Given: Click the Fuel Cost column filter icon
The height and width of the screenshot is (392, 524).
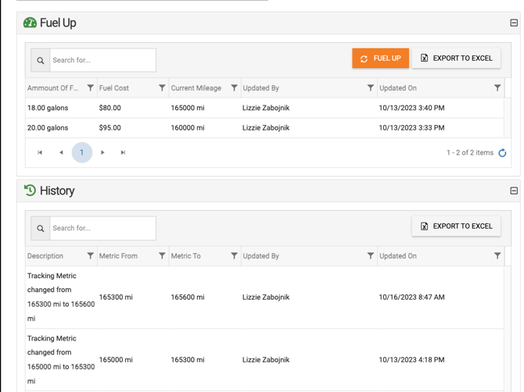Looking at the screenshot, I should (162, 88).
